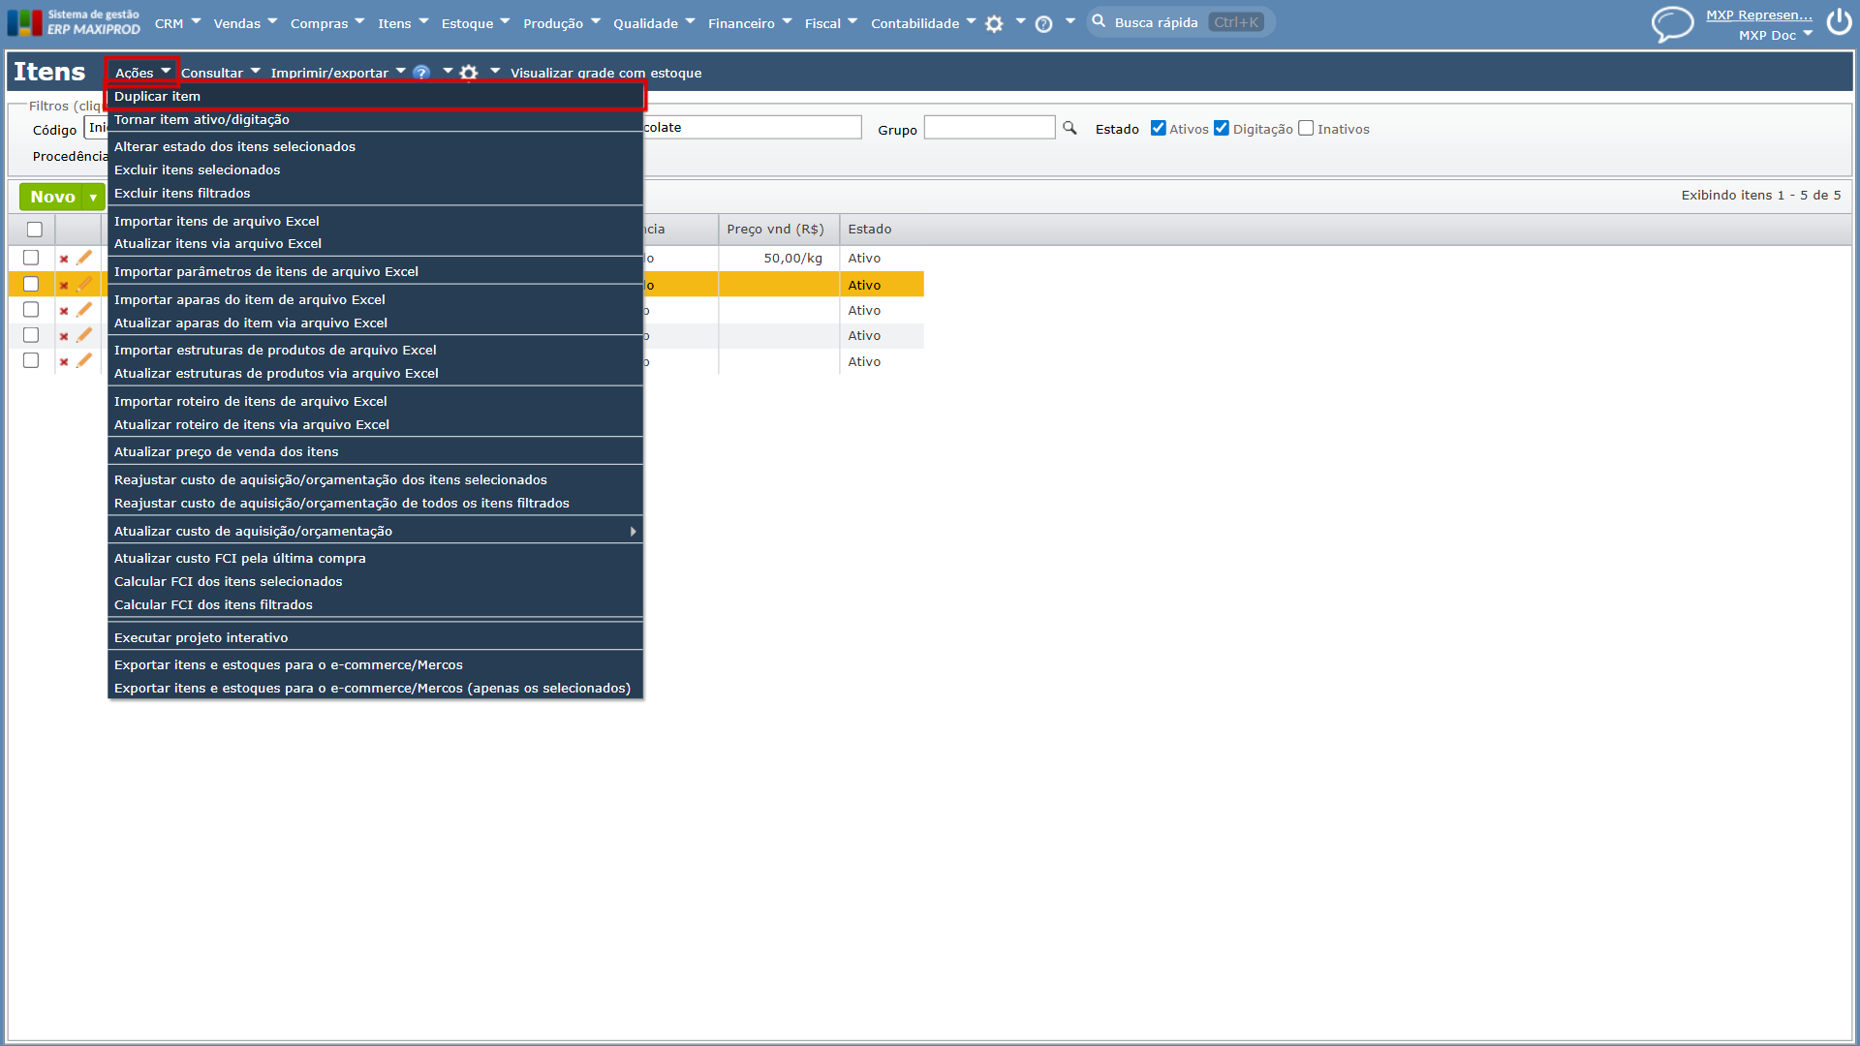This screenshot has width=1860, height=1046.
Task: Click Visualizar grade com estoque
Action: pyautogui.click(x=606, y=73)
